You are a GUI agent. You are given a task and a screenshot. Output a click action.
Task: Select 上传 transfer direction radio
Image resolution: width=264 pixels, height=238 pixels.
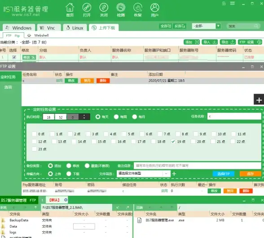tap(50, 173)
